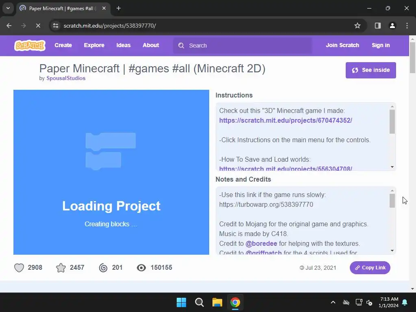Screen dimensions: 416x312
Task: Open Chrome profile icon
Action: coord(392,26)
